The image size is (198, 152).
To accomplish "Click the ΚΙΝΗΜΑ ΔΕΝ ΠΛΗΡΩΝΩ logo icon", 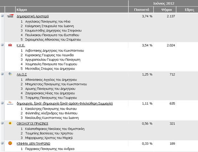I will pos(10,143).
